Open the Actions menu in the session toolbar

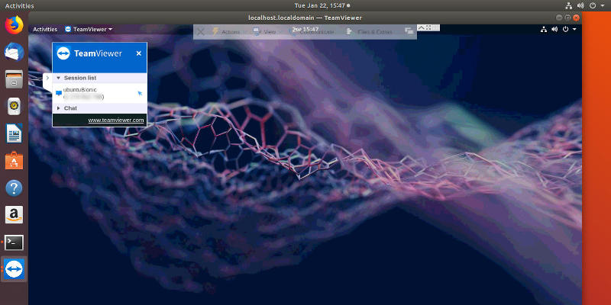[225, 32]
